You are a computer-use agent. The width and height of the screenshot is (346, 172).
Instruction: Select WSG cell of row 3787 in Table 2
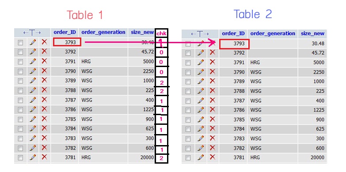pyautogui.click(x=256, y=101)
